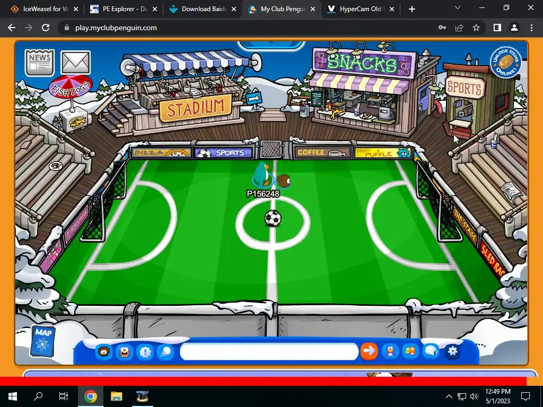Screen dimensions: 543x407
Task: Click the Stadium sign
Action: pos(196,107)
